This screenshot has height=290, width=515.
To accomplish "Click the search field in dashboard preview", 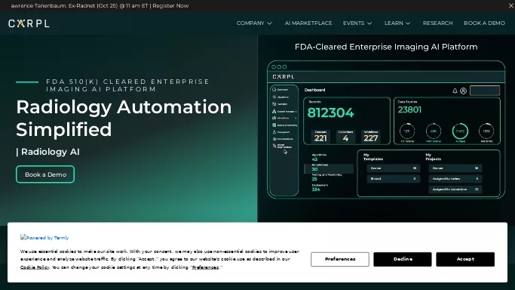I will pyautogui.click(x=485, y=91).
